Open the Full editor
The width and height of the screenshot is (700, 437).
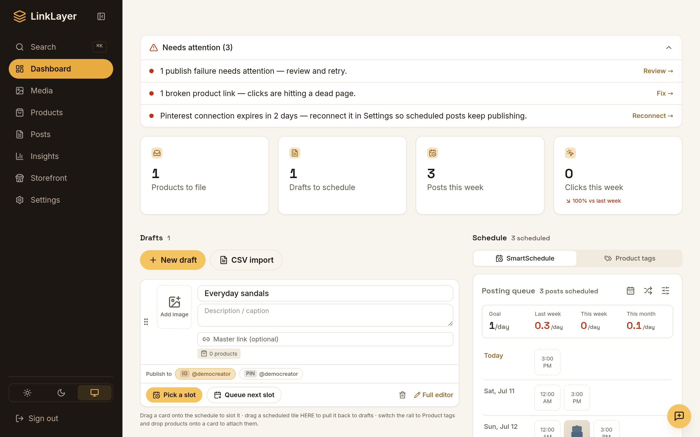point(433,395)
